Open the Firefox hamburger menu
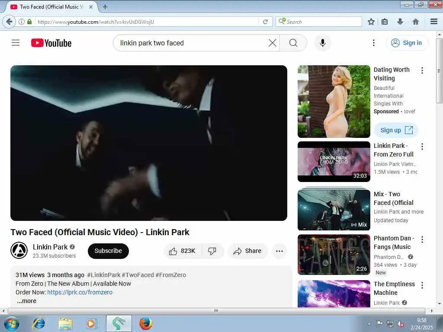 pyautogui.click(x=434, y=22)
